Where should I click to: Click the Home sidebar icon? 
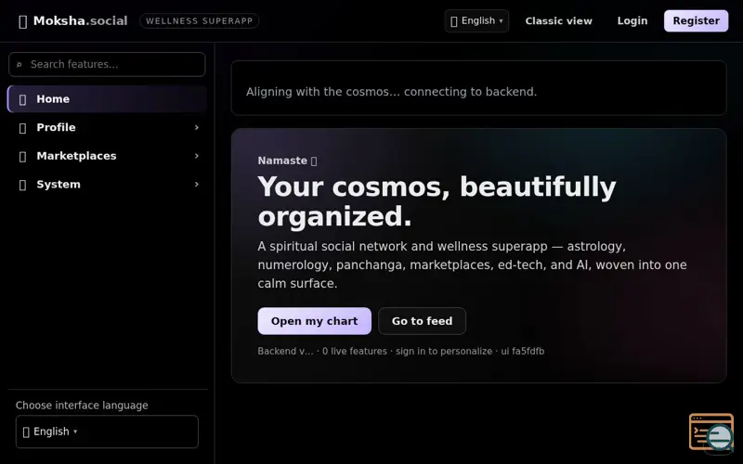pos(22,99)
